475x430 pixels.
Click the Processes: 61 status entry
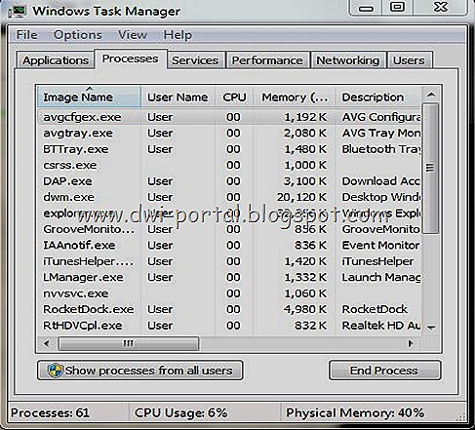(x=50, y=412)
